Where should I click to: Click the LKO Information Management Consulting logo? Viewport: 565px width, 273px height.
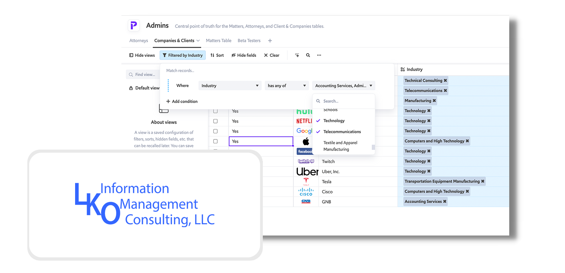(145, 204)
